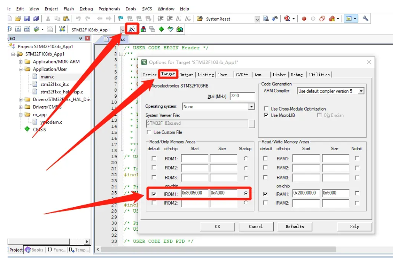
Task: Click the Help button in dialog
Action: point(355,227)
